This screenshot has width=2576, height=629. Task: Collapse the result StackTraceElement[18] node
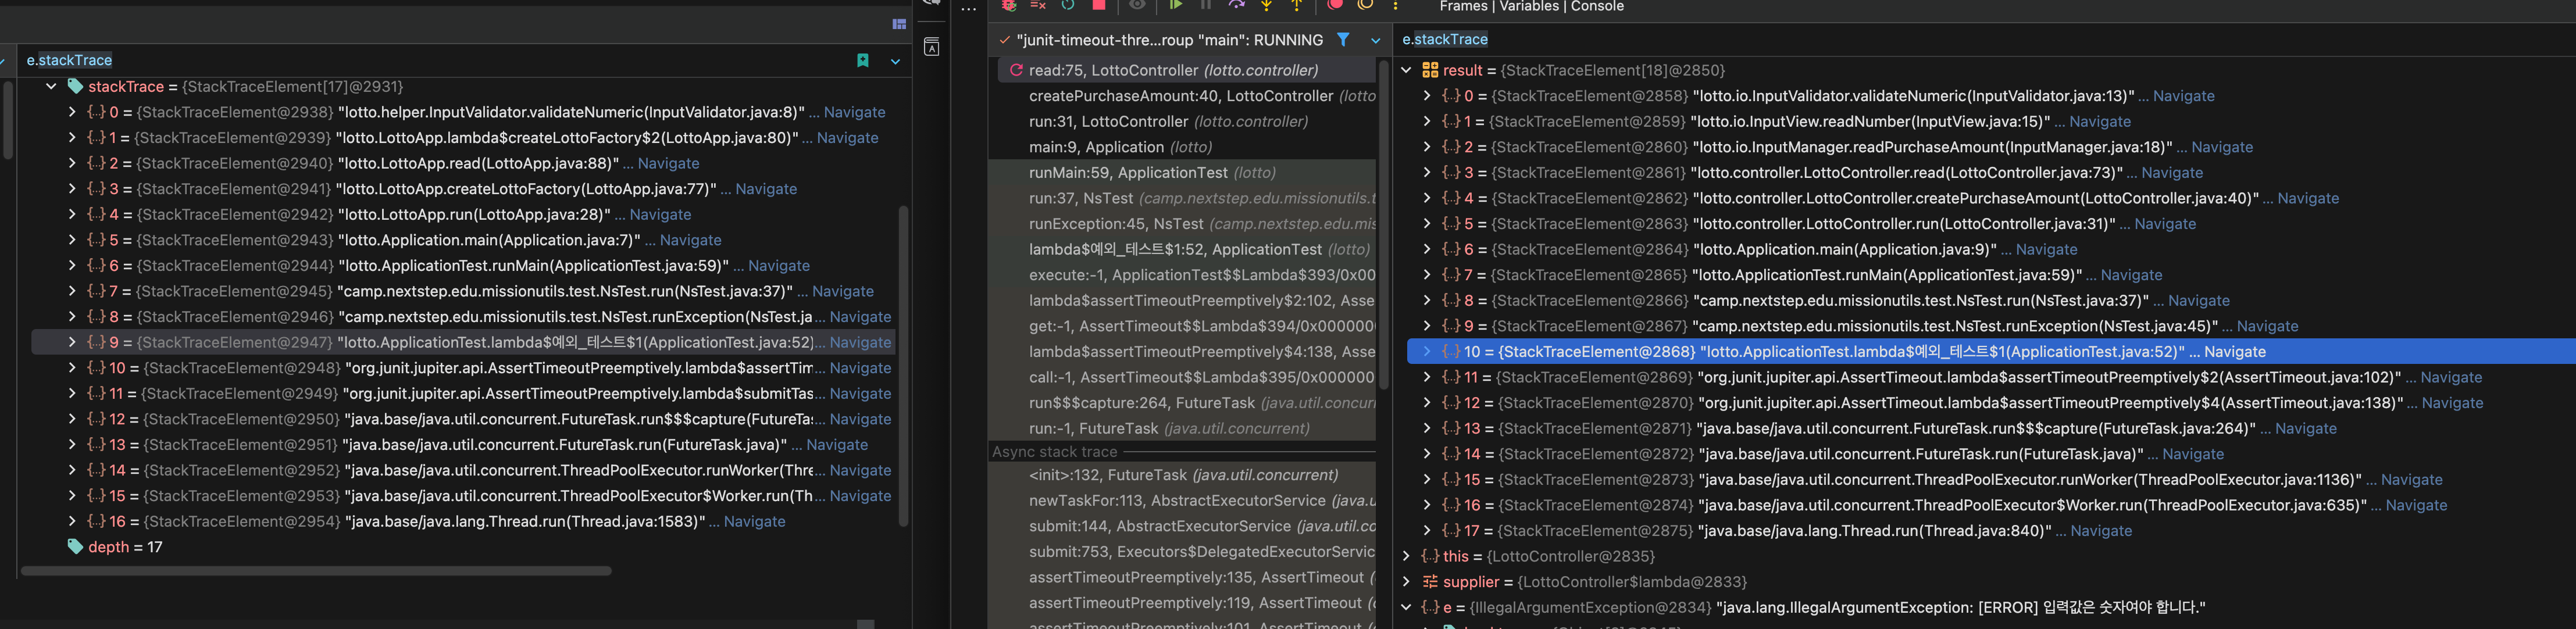[x=1406, y=70]
